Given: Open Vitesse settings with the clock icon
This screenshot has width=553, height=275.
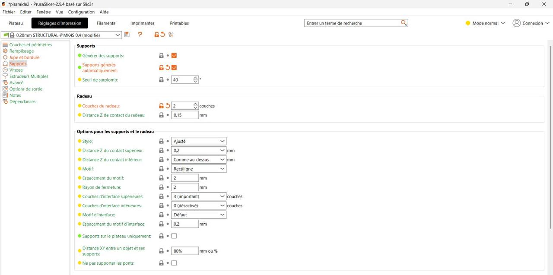Looking at the screenshot, I should coord(5,70).
